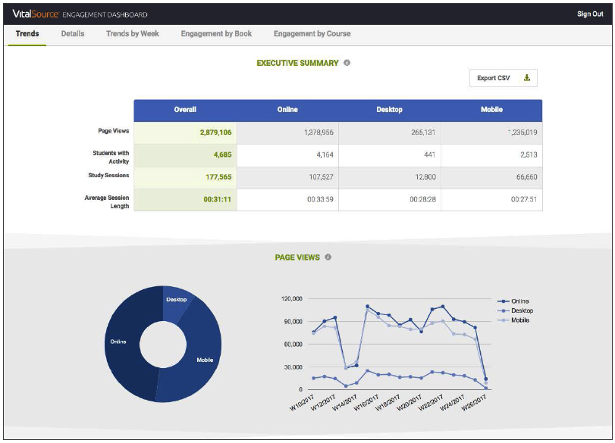Open the Details tab
Viewport: 615px width, 443px height.
pos(73,34)
